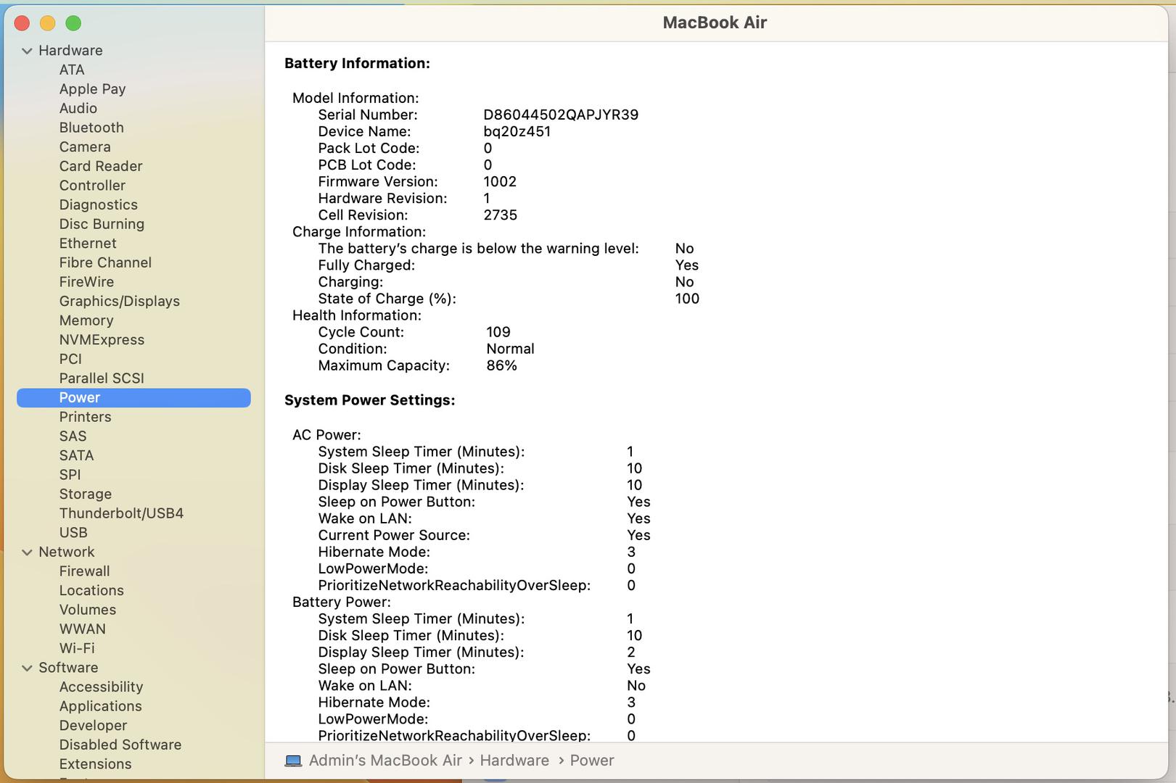Select Fibre Channel in the sidebar
The height and width of the screenshot is (783, 1176).
pos(105,262)
